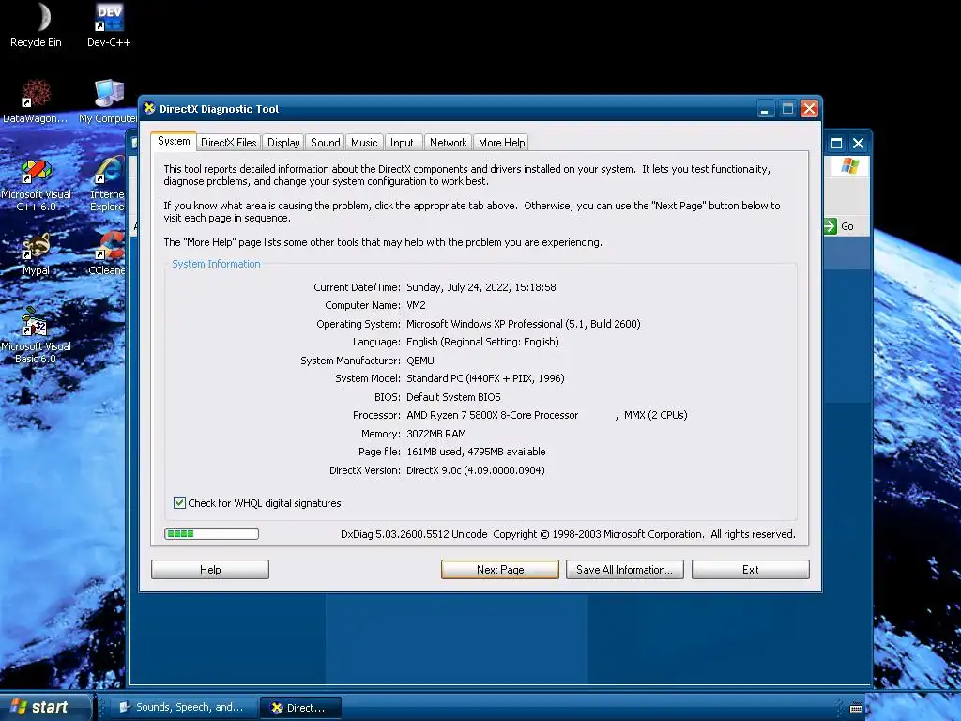Minimize the DirectX Diagnostic Tool window

tap(764, 109)
